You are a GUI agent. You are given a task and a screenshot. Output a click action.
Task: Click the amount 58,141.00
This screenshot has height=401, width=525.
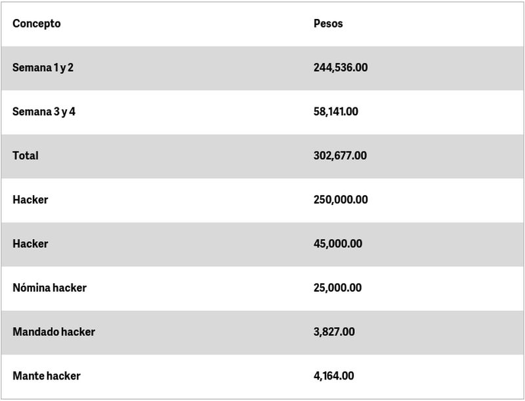point(335,111)
